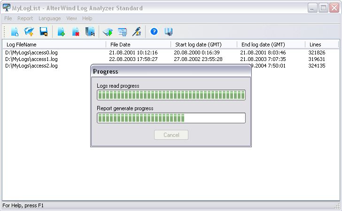The image size is (342, 211).
Task: Click start date 27.08.2002 23:55:28
Action: point(198,59)
